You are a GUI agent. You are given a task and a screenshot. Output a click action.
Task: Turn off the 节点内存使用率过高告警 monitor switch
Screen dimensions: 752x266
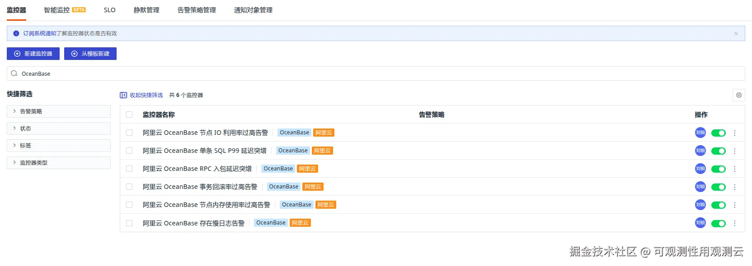tap(719, 205)
